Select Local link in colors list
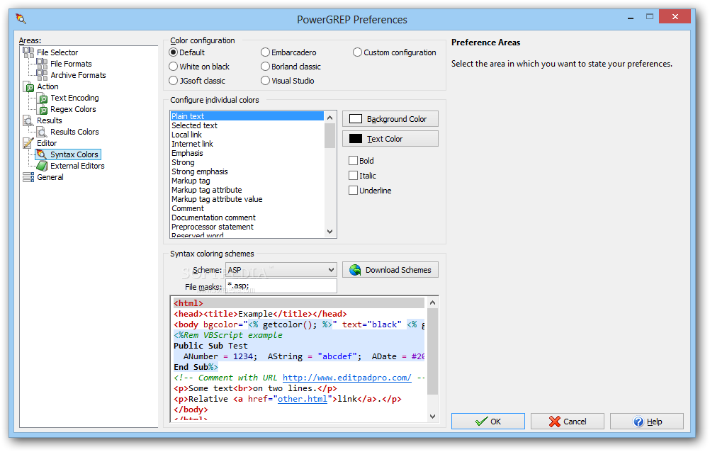The image size is (710, 452). coord(247,135)
